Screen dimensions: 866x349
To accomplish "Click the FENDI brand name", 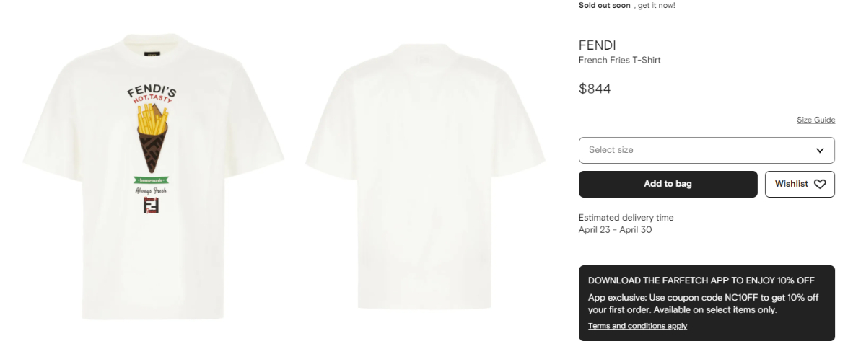I will point(598,45).
